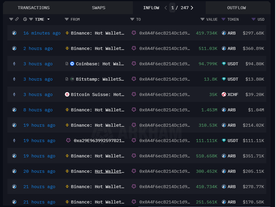Click the Binance exchange icon in the first row

(x=67, y=33)
